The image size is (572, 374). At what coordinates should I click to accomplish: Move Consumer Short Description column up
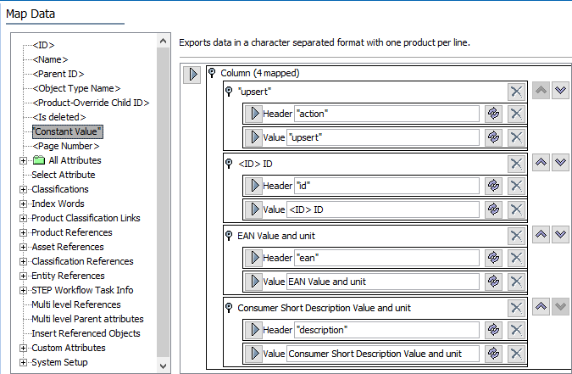coord(541,306)
